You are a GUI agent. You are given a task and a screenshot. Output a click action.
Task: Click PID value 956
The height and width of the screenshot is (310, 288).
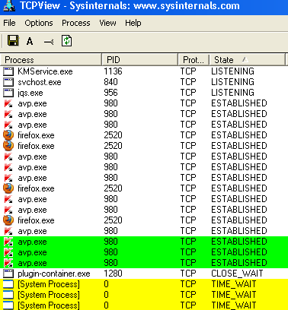(110, 93)
